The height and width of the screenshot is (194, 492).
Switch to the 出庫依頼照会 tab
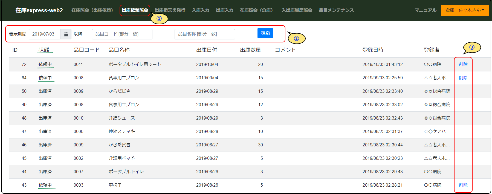[135, 10]
